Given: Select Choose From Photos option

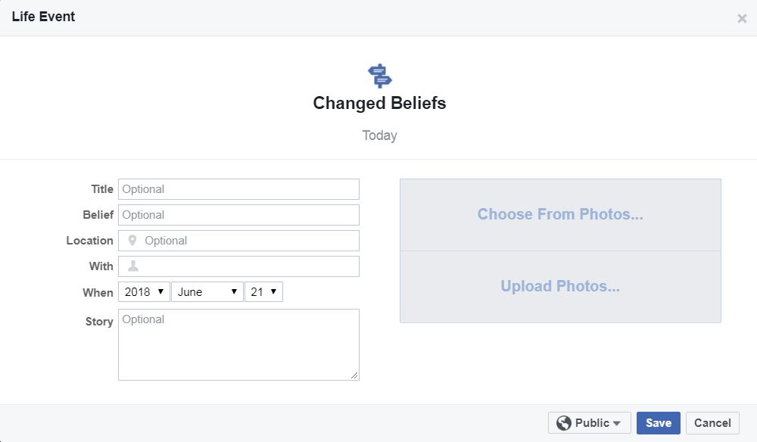Looking at the screenshot, I should point(560,215).
